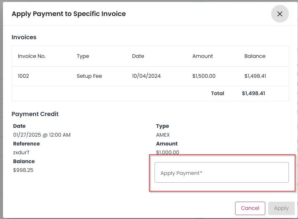Click the Type column header in the invoices table
Viewport: 298px width, 219px height.
(x=83, y=56)
